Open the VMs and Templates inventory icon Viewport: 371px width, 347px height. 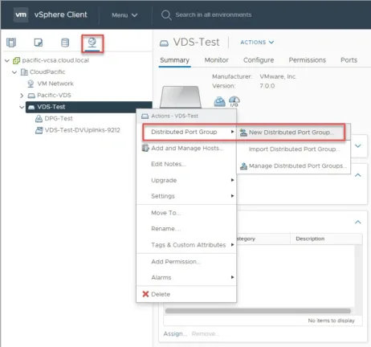[x=39, y=43]
